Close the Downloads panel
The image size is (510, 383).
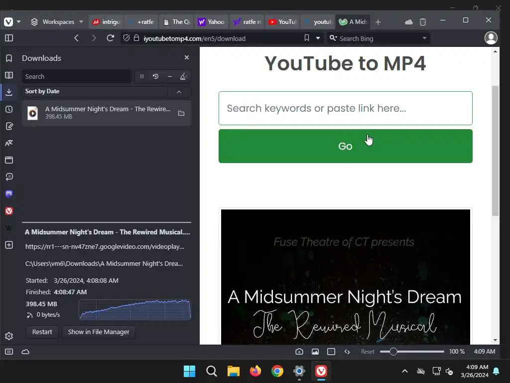pos(187,57)
